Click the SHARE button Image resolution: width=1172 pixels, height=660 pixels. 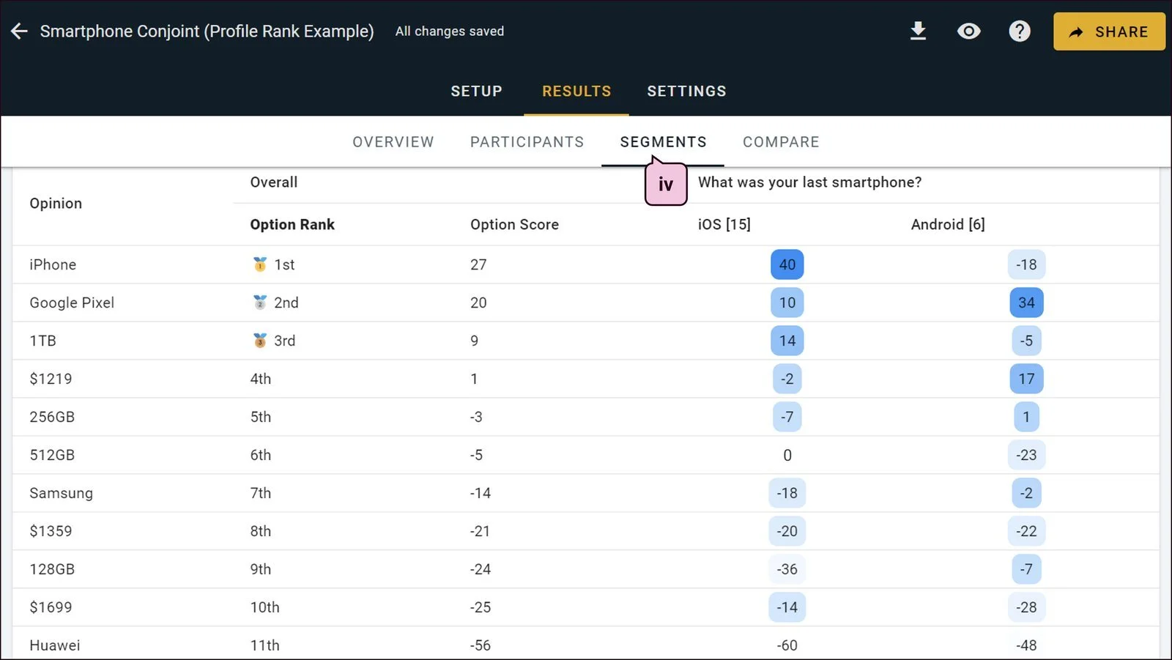tap(1109, 31)
